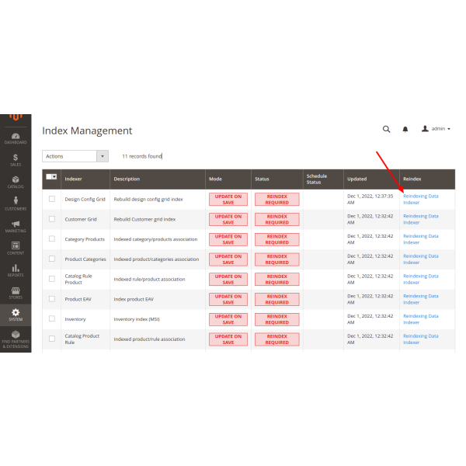
Task: Open the Dashboard sidebar icon
Action: pos(16,137)
